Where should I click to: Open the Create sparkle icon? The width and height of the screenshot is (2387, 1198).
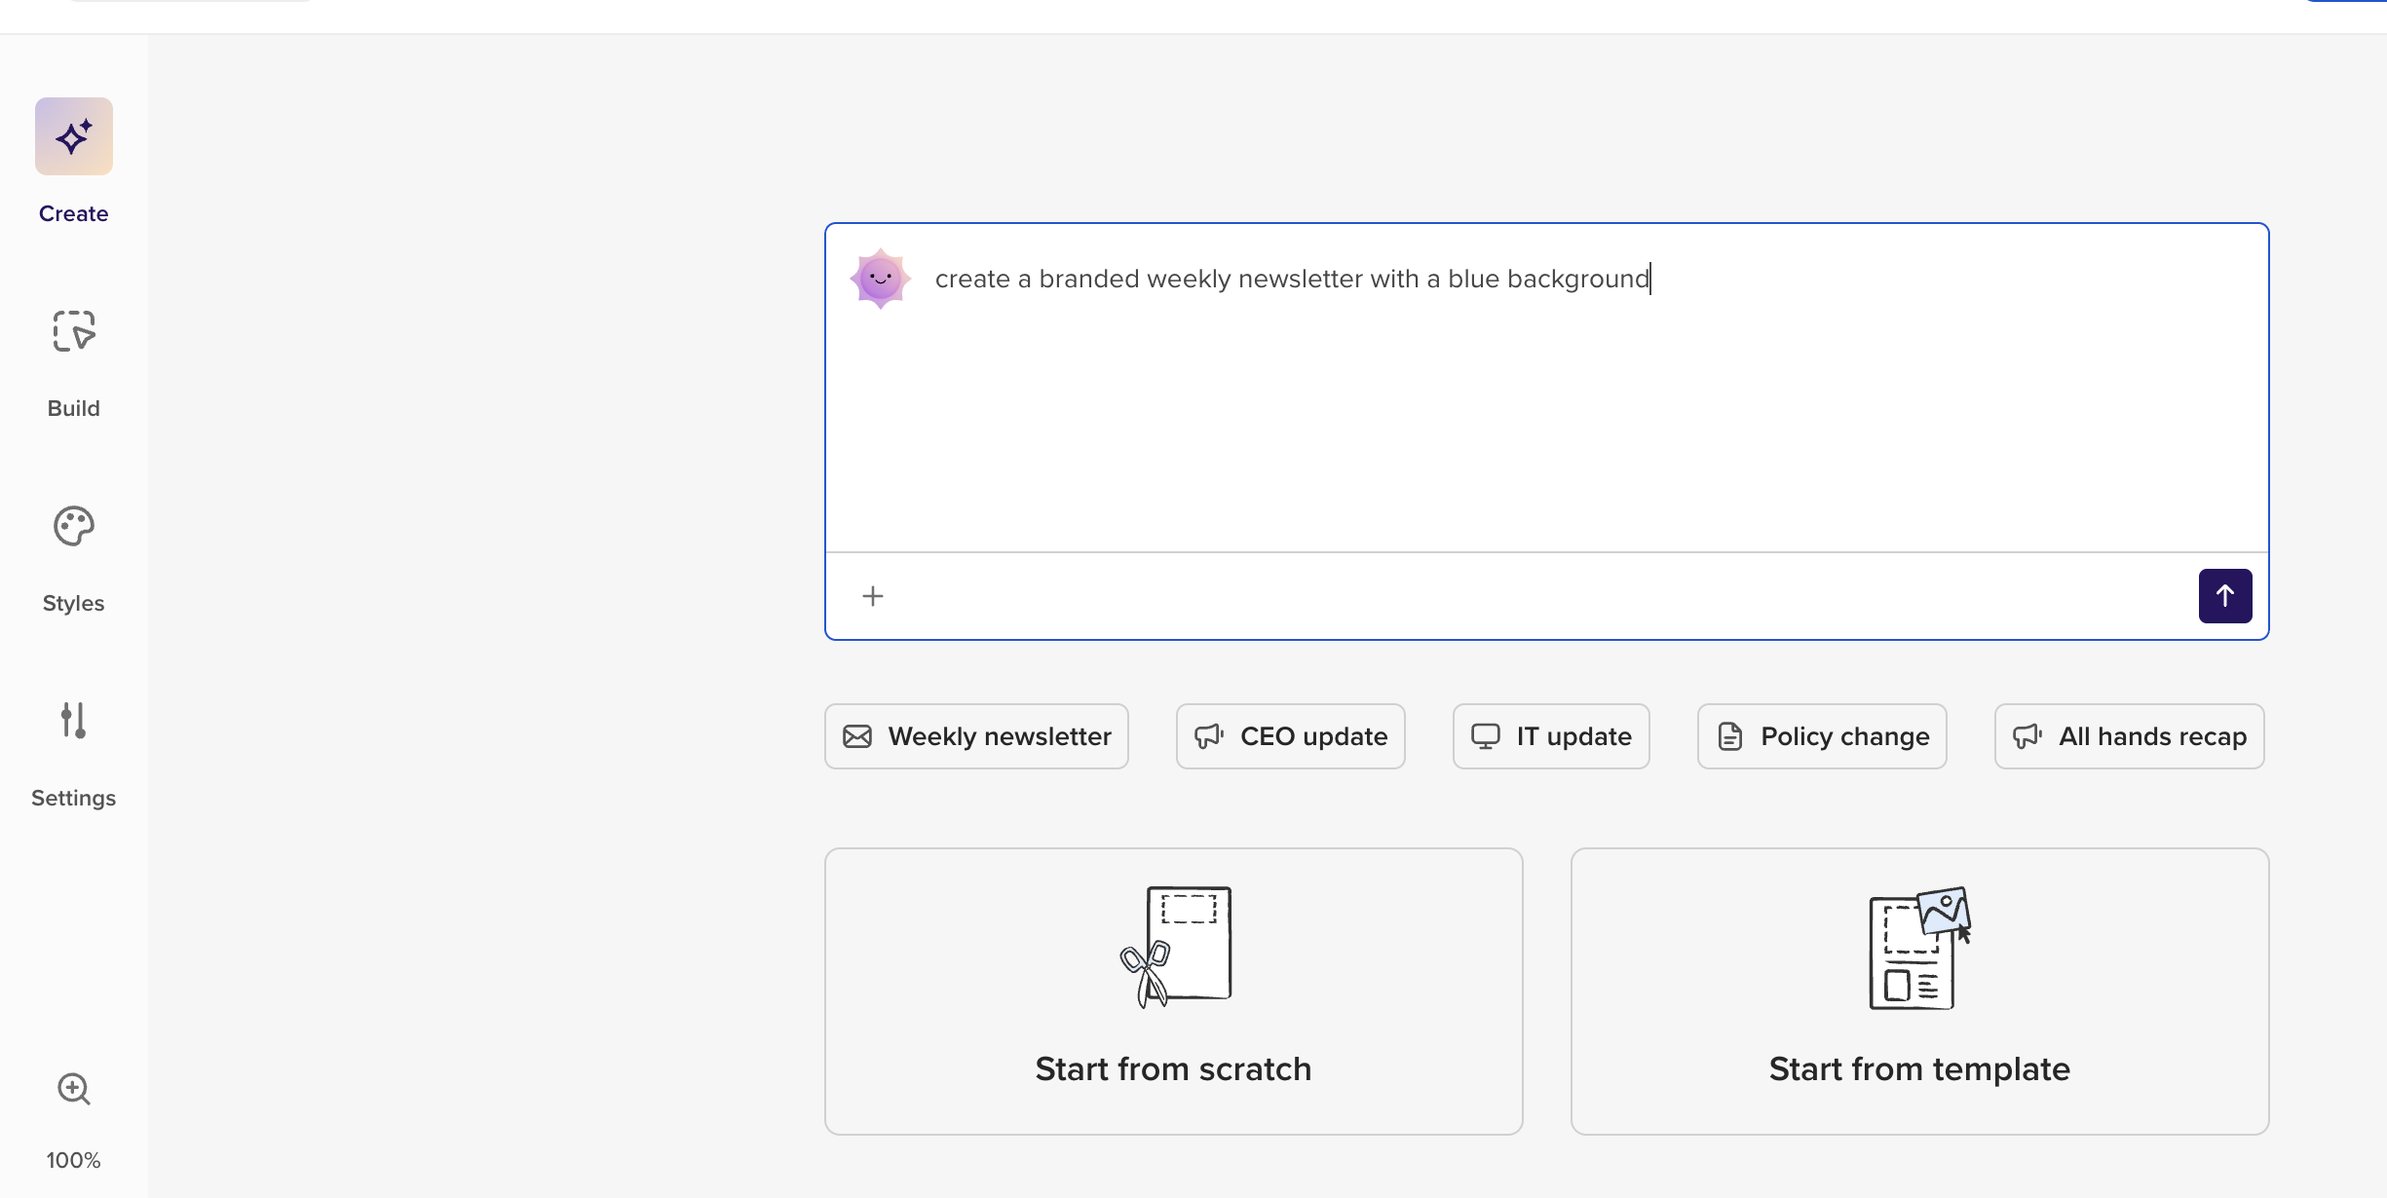(74, 136)
